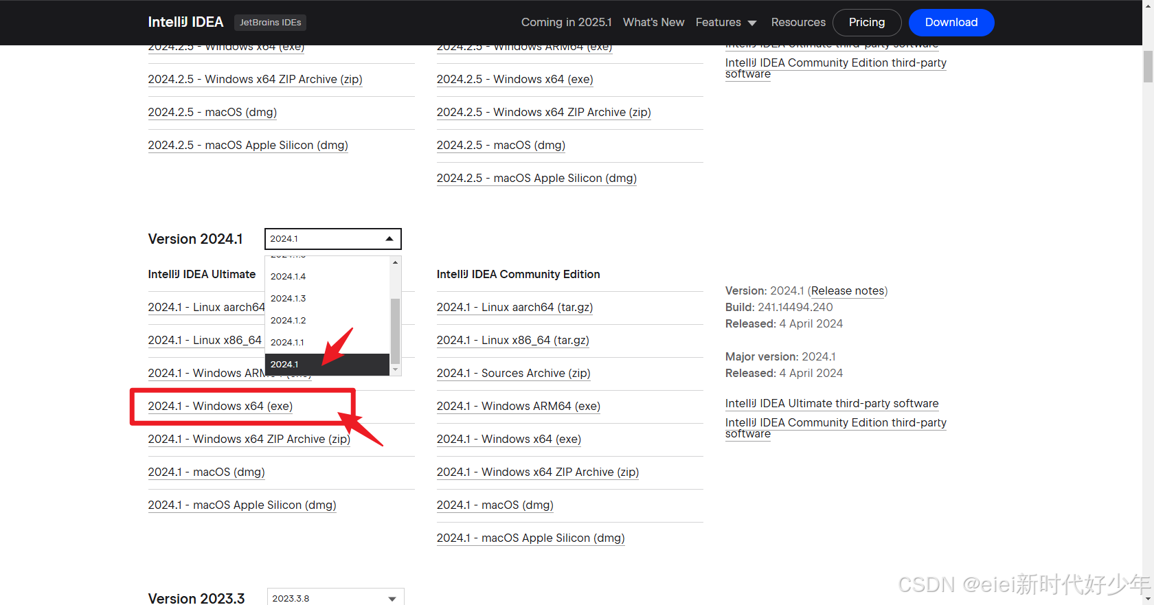The width and height of the screenshot is (1154, 605).
Task: Open the What's New menu item
Action: (653, 22)
